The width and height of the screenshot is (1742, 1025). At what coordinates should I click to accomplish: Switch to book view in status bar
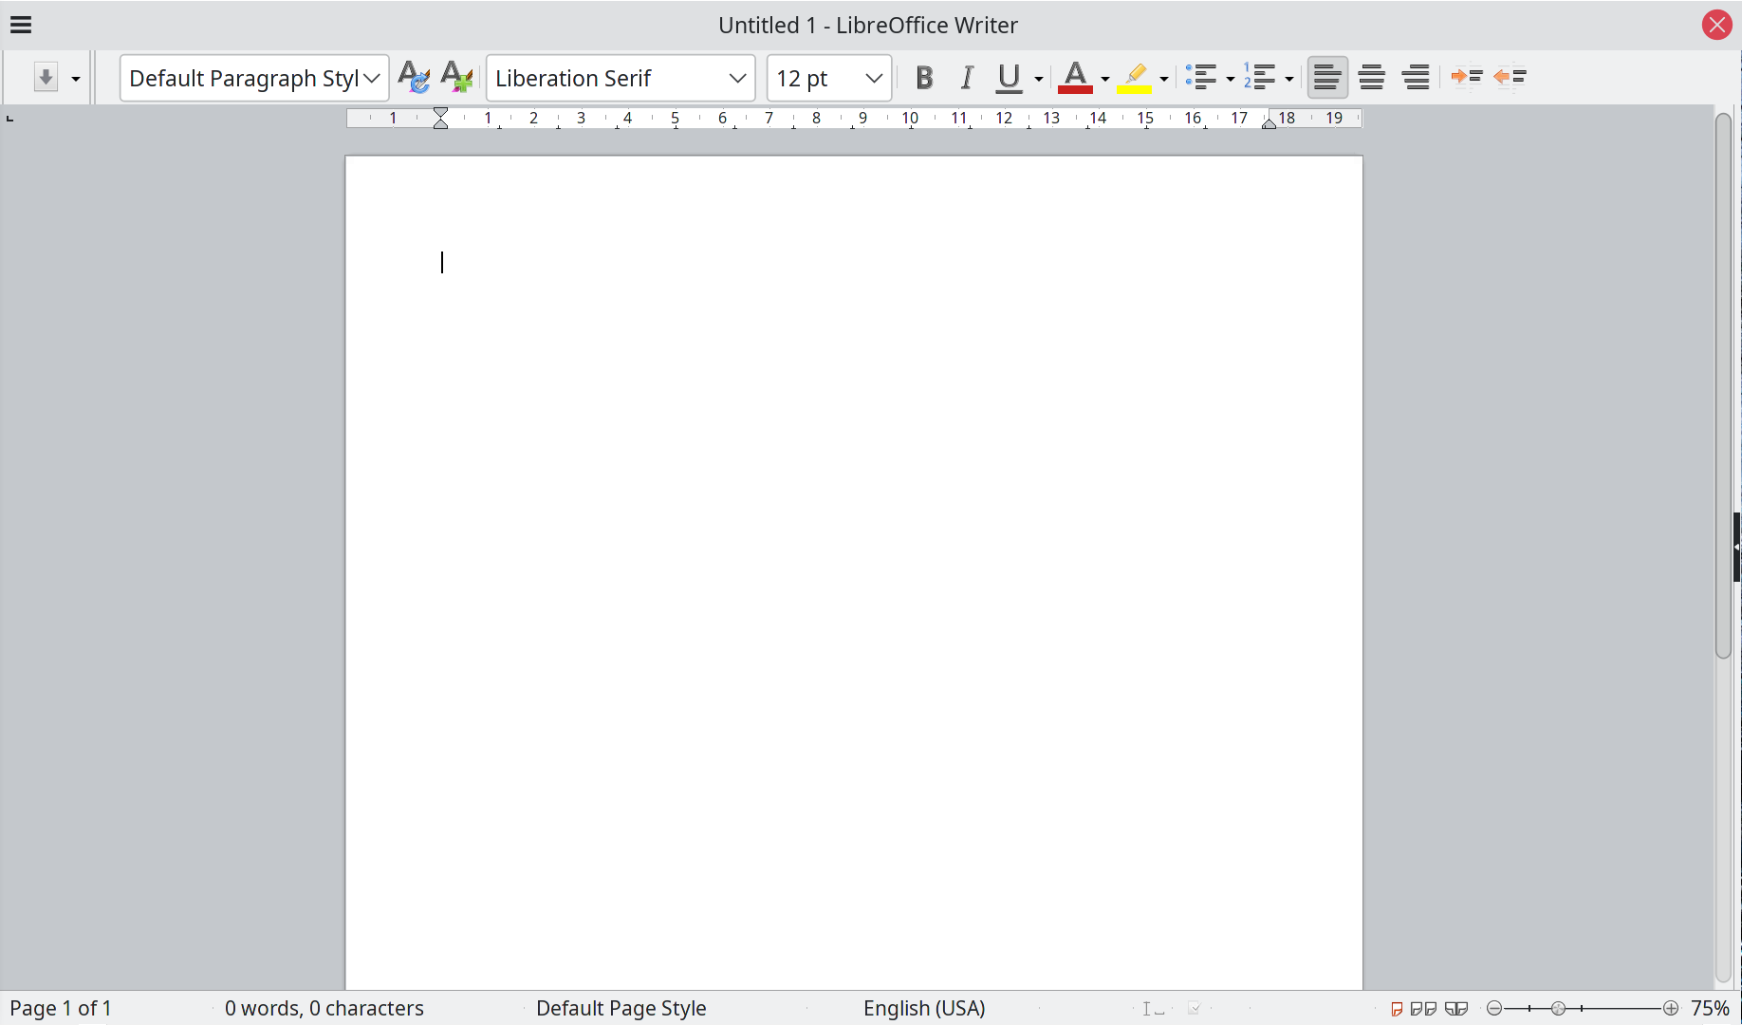point(1457,1009)
